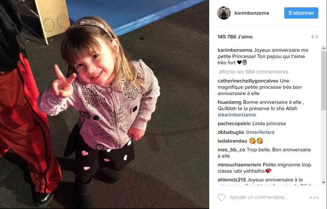Click the comments scrollbar up arrow
The height and width of the screenshot is (209, 327).
pyautogui.click(x=323, y=48)
